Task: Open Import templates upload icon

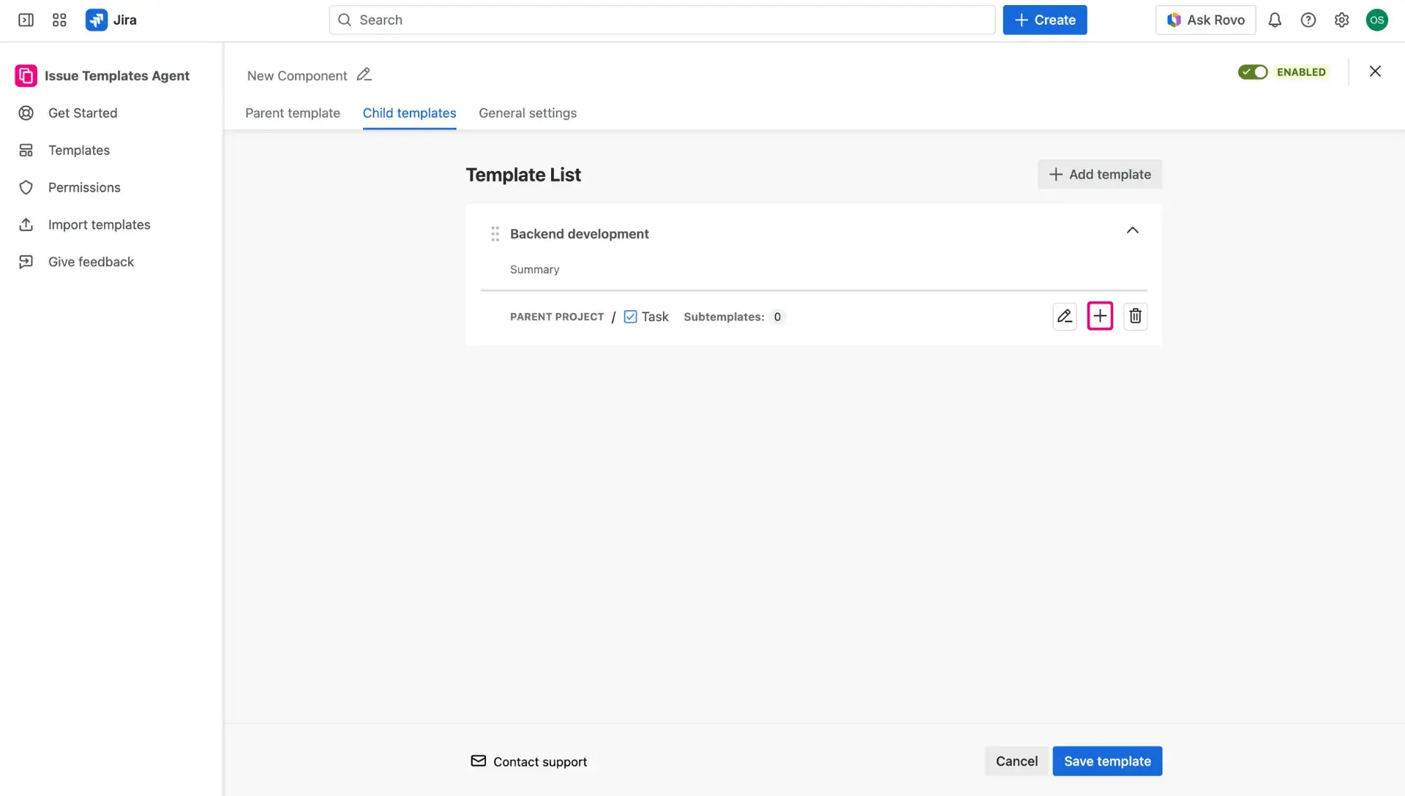Action: [26, 225]
